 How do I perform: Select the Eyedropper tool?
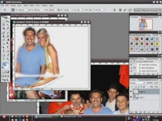pos(8,55)
